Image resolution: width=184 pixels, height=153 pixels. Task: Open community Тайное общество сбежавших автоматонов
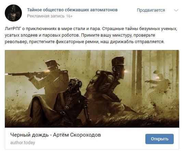(72, 10)
